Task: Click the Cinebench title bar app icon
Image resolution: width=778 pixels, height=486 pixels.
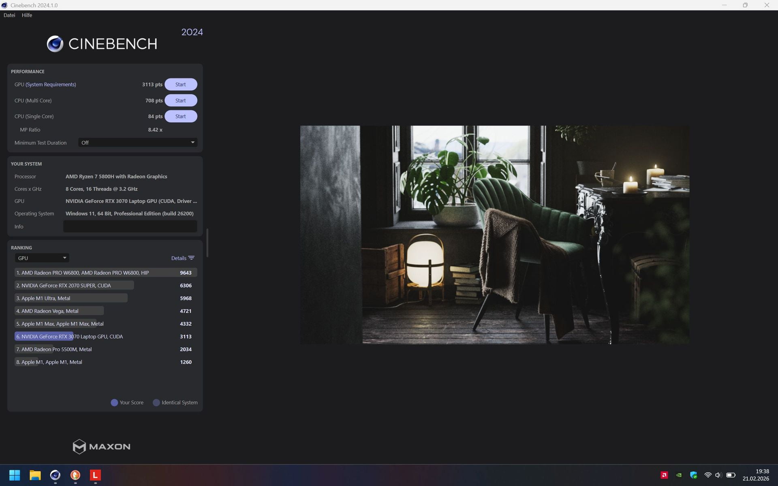Action: coord(4,5)
